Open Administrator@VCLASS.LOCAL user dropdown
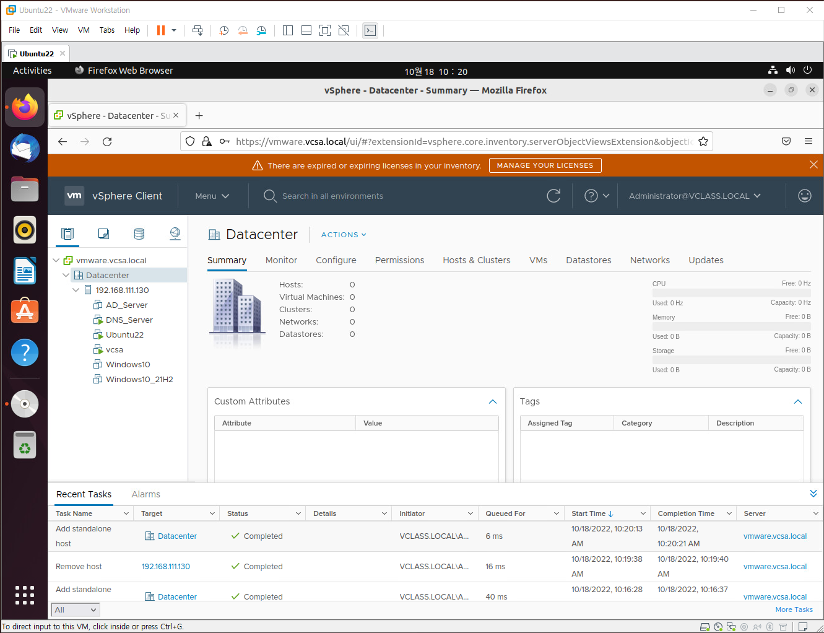 (x=695, y=196)
